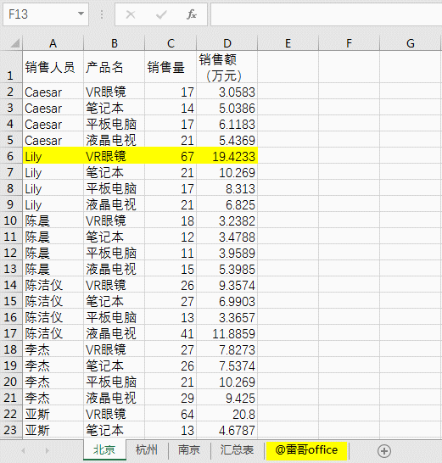Click the Name Box showing F13

point(46,14)
